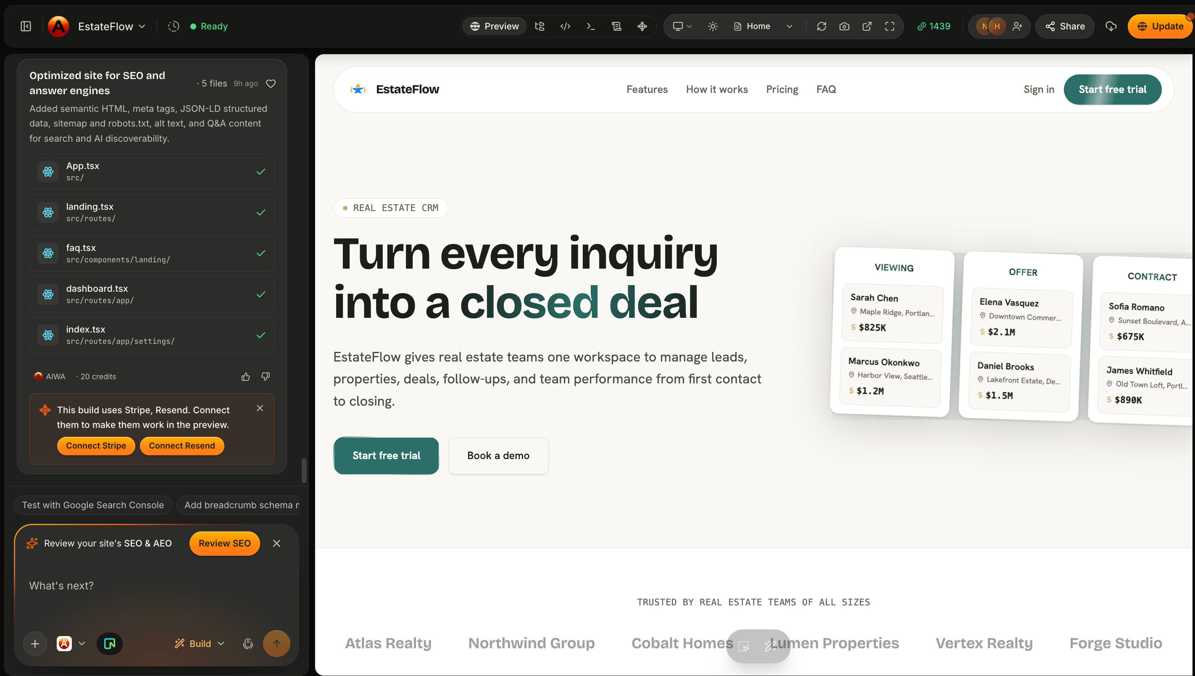Open the integrations icon in toolbar
The image size is (1195, 676).
tap(642, 26)
